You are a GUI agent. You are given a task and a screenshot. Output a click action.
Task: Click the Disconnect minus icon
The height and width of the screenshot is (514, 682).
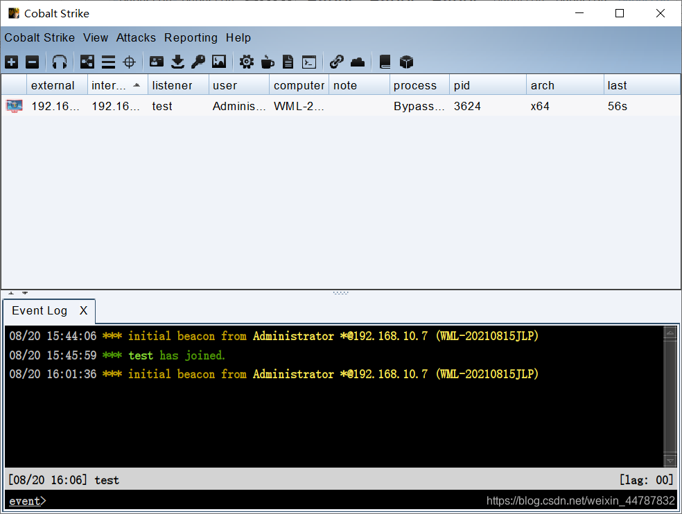click(32, 62)
